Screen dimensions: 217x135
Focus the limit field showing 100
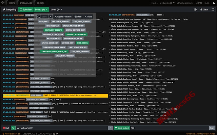(x=170, y=128)
